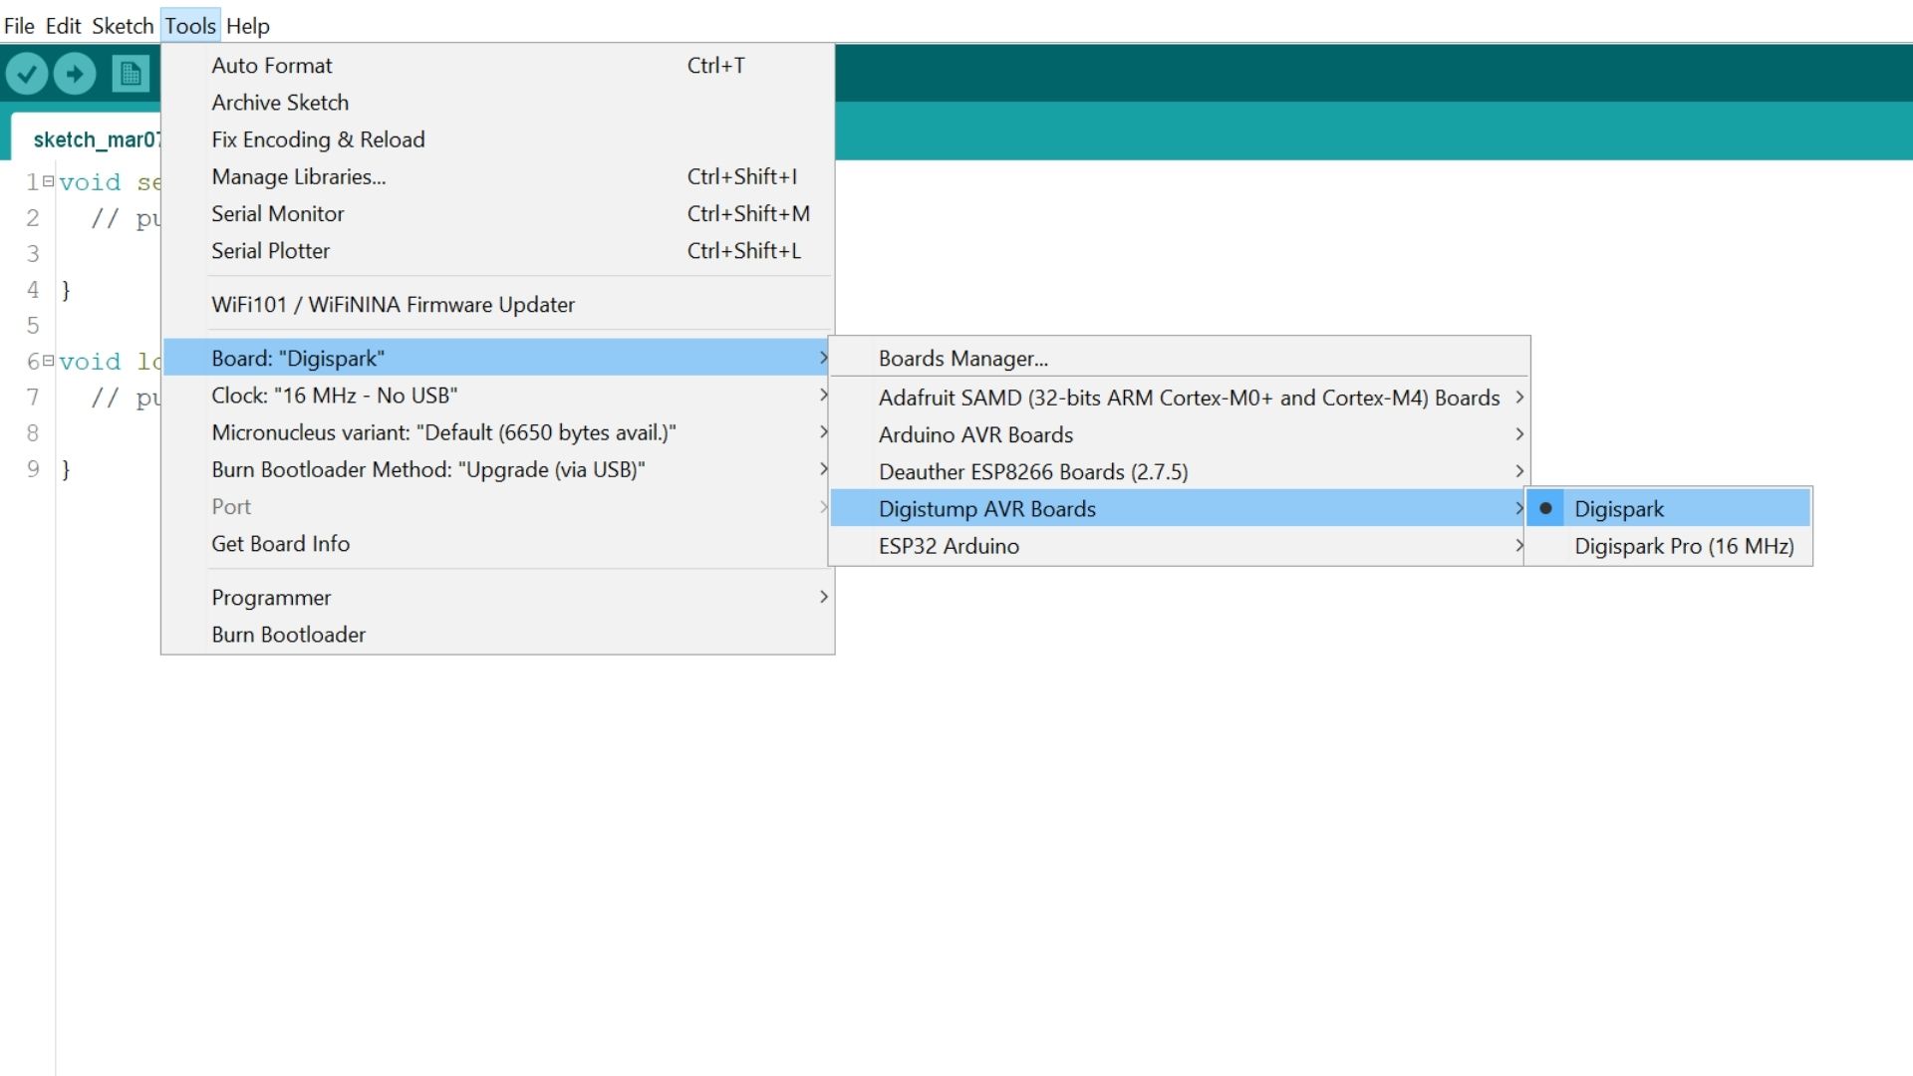Click line number 5 in the editor gutter
The image size is (1913, 1076).
pyautogui.click(x=33, y=326)
